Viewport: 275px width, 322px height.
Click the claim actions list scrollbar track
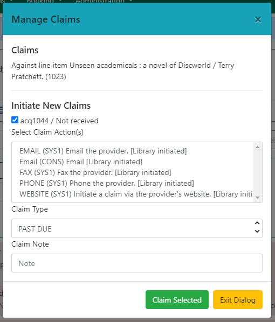(x=257, y=172)
